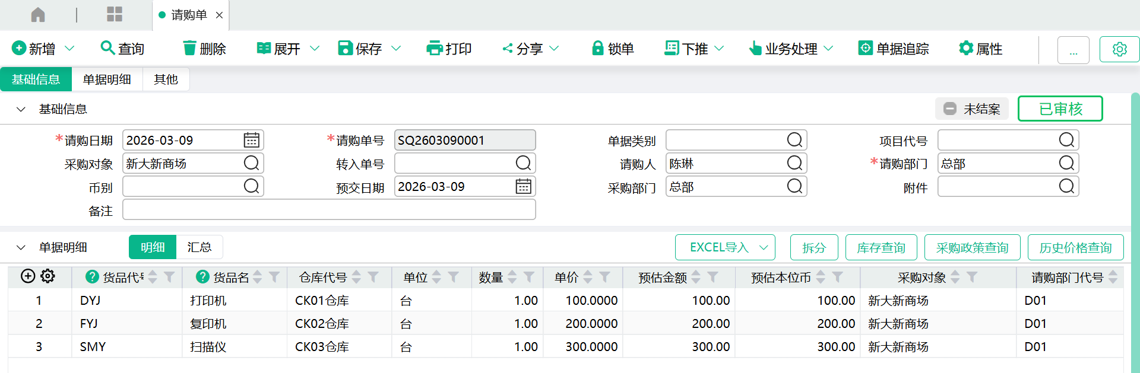Open the settings gear button at top right
Viewport: 1140px width, 373px height.
coord(1119,49)
